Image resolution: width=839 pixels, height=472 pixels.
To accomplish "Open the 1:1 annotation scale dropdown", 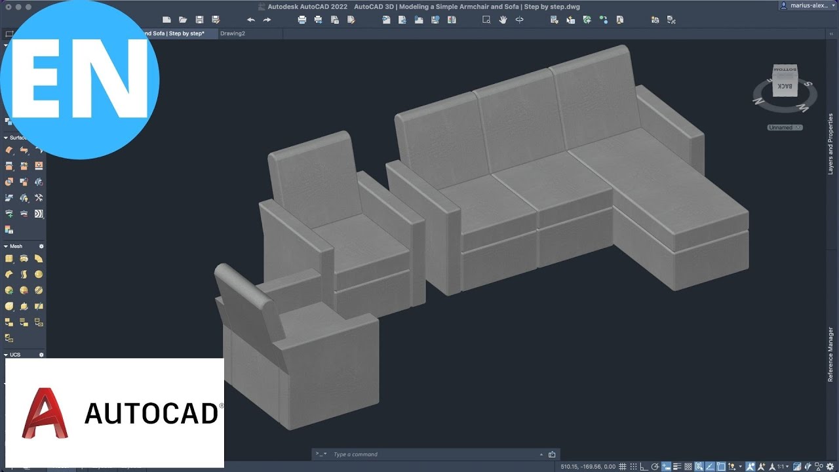I will click(783, 466).
